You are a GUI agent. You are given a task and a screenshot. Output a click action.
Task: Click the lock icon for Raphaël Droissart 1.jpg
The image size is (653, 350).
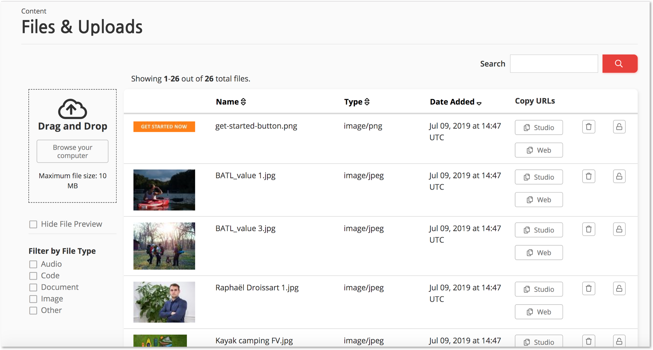[619, 288]
